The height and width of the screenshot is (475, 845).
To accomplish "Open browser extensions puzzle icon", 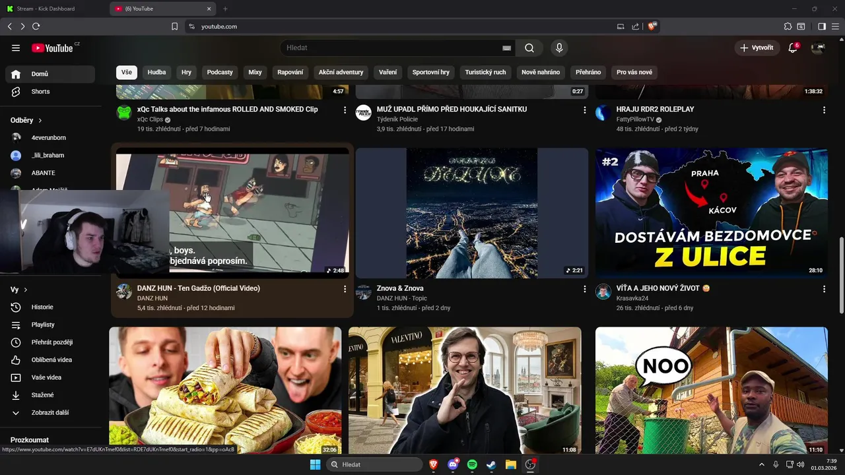I will [x=788, y=26].
